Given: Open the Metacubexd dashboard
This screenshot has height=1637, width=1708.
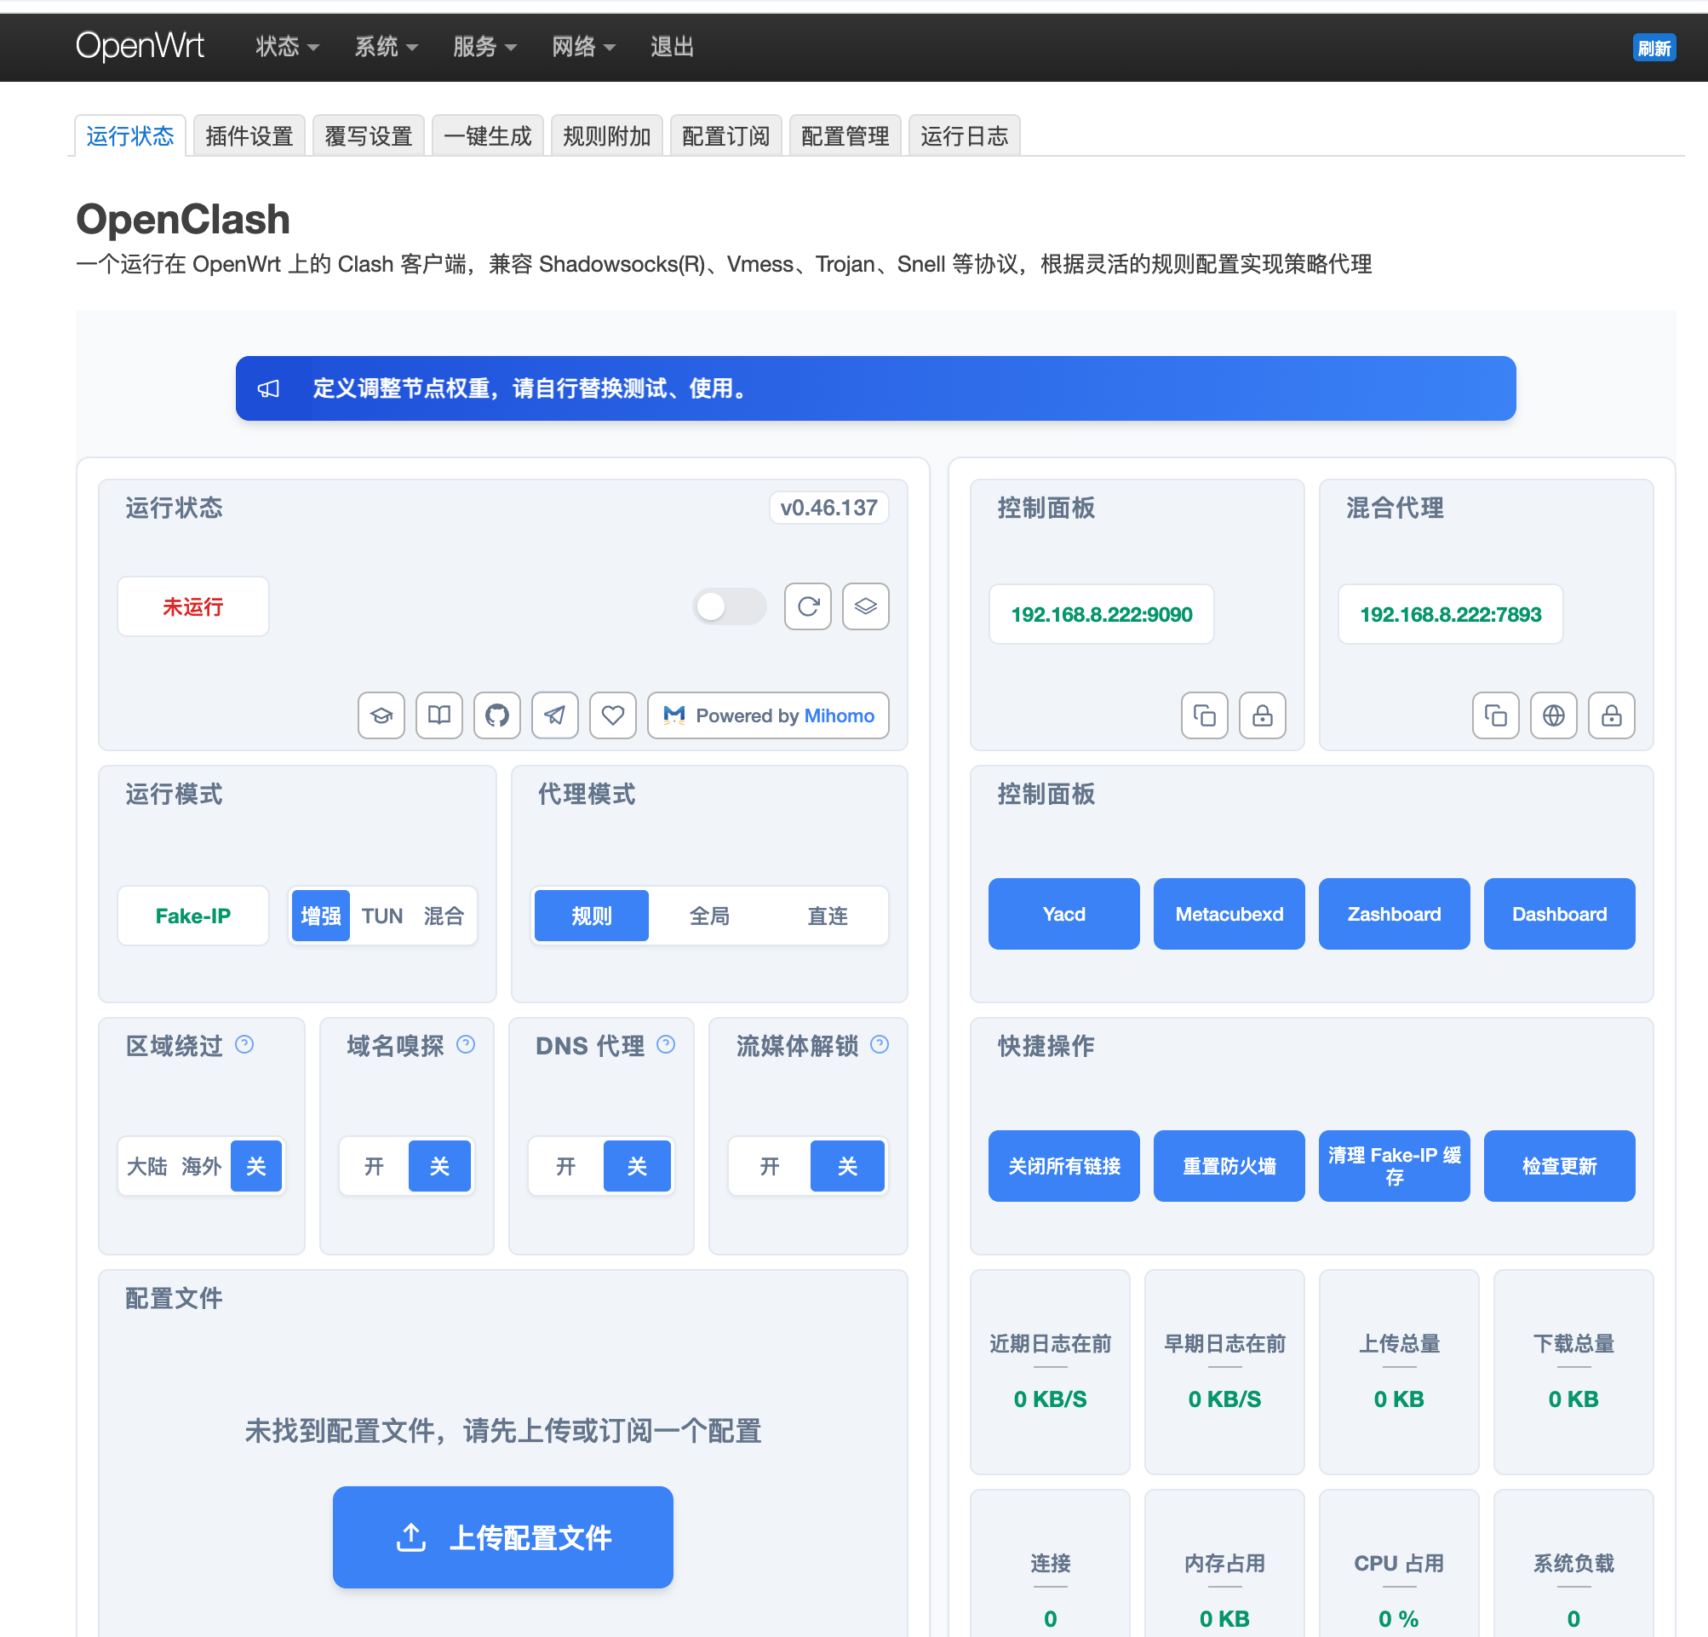Looking at the screenshot, I should (1229, 914).
